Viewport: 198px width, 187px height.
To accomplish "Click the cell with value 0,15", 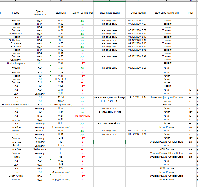I will coord(61,123).
